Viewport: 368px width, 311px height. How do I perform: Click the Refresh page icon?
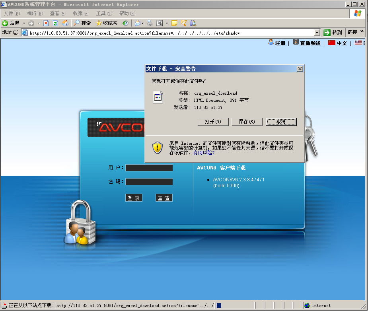click(55, 23)
